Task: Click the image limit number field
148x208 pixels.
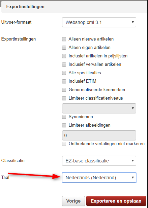Action: 99,135
